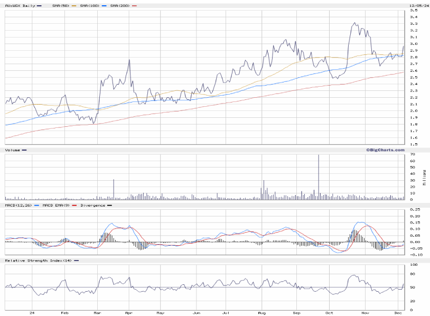
Task: Click the price peak near 3.3 in October
Action: tap(353, 23)
